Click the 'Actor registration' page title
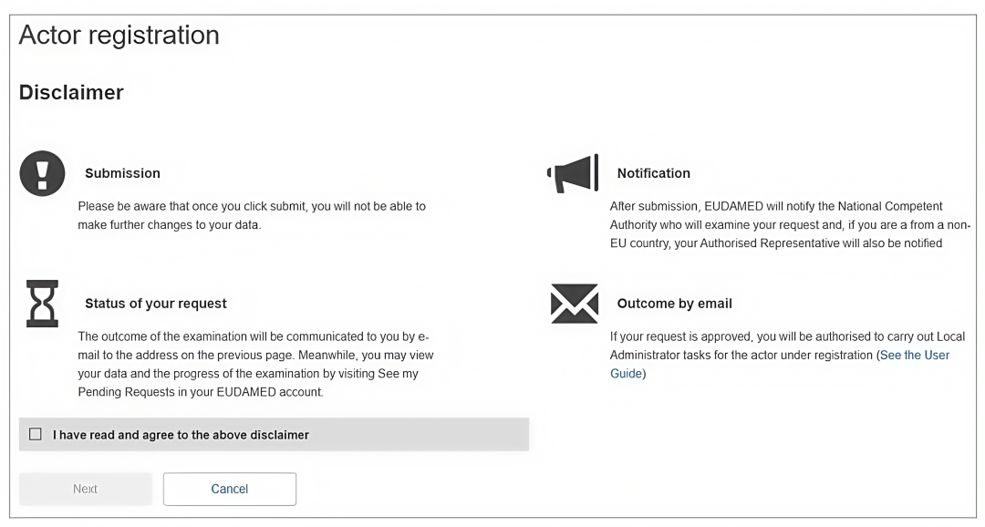The height and width of the screenshot is (527, 985). 119,36
